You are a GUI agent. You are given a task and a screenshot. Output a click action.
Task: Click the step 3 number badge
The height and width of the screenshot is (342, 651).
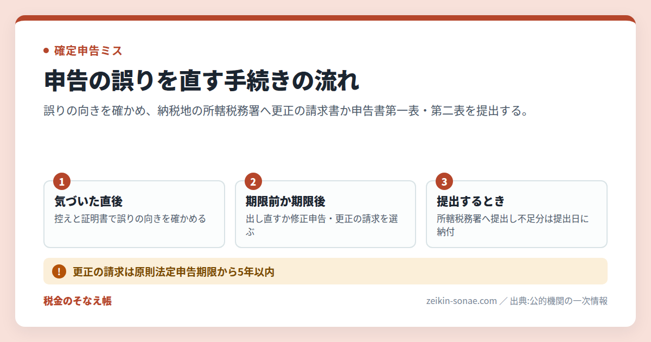[x=444, y=181]
